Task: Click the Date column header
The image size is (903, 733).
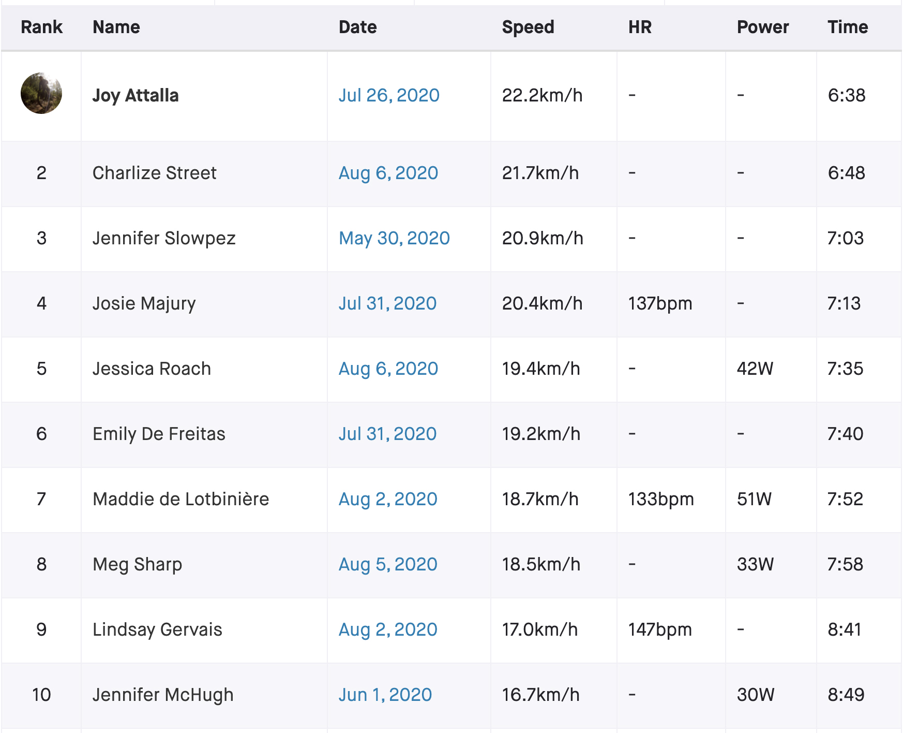Action: pyautogui.click(x=358, y=27)
